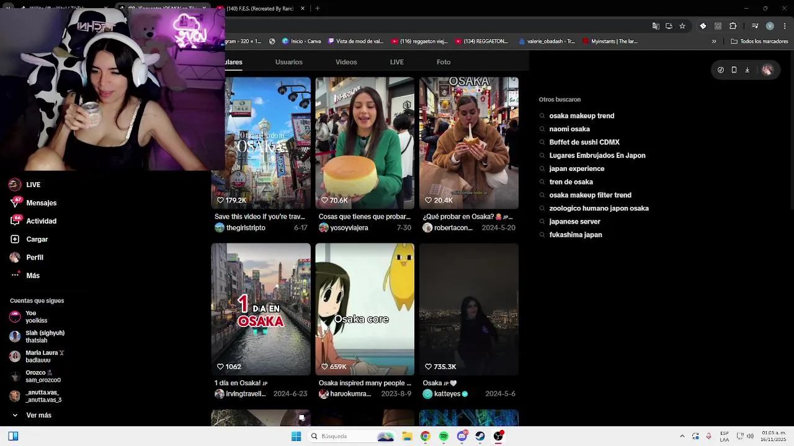The height and width of the screenshot is (446, 794).
Task: Click the get app phone icon
Action: coord(734,70)
